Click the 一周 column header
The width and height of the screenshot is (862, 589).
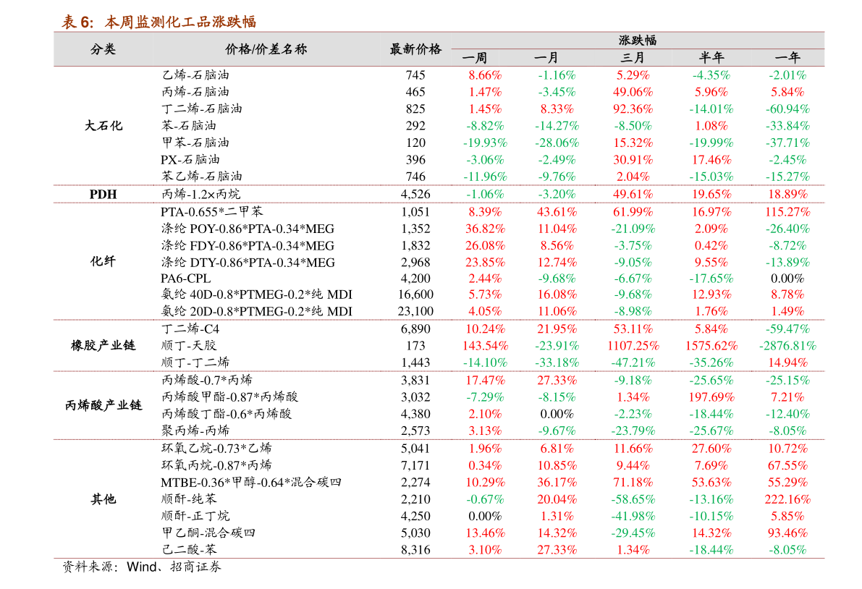click(474, 58)
